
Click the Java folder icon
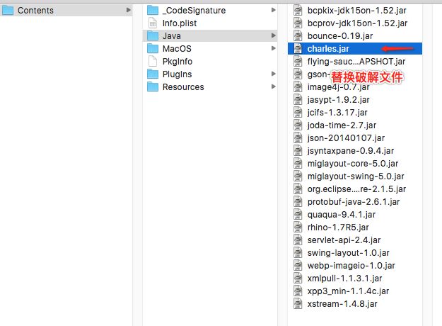(153, 36)
